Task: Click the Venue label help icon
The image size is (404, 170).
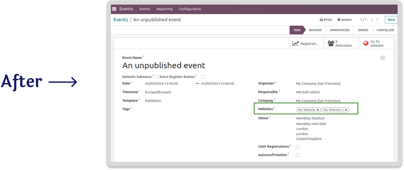Action: [270, 117]
